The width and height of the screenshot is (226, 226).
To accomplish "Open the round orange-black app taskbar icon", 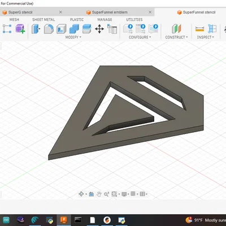I will click(x=107, y=220).
